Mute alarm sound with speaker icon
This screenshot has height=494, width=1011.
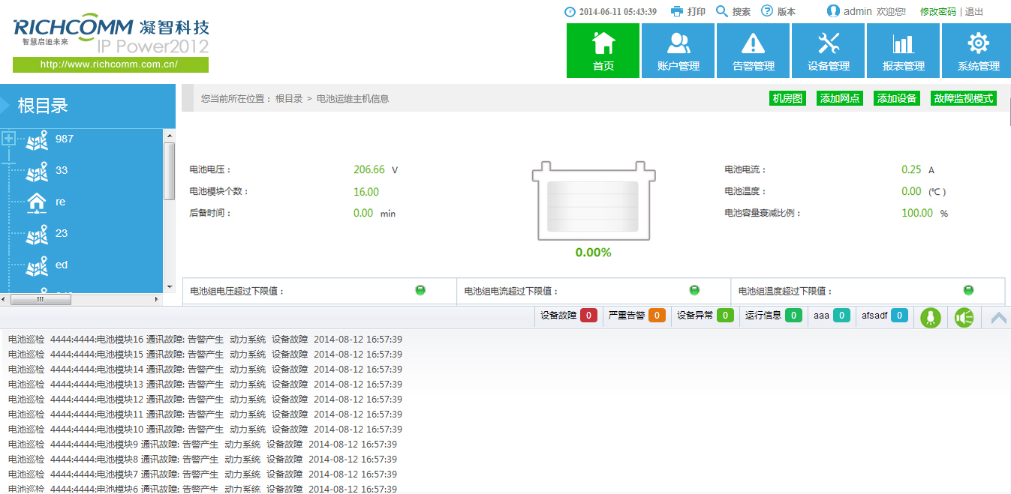point(964,318)
